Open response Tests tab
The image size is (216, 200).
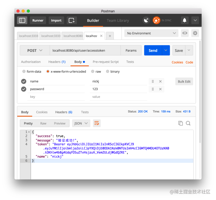point(85,112)
